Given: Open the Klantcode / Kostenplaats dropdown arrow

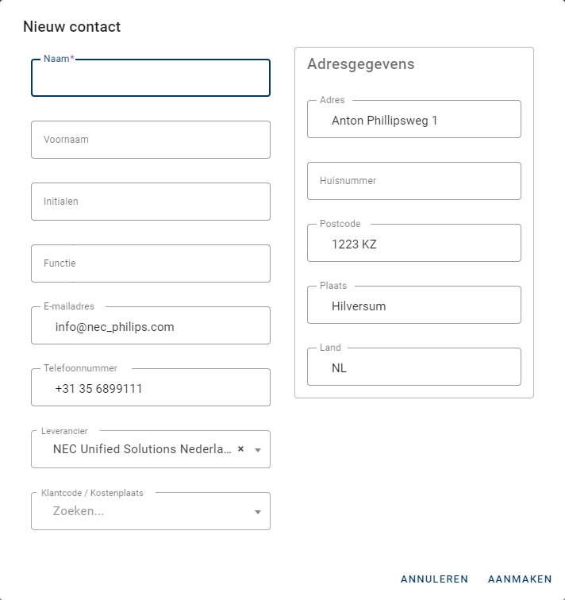Looking at the screenshot, I should coord(258,512).
